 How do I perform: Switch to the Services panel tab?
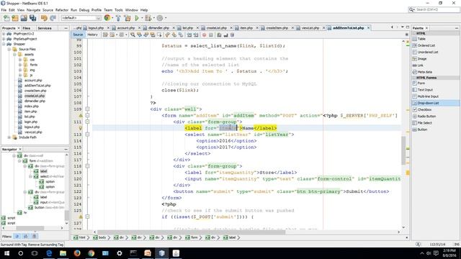pyautogui.click(x=45, y=28)
